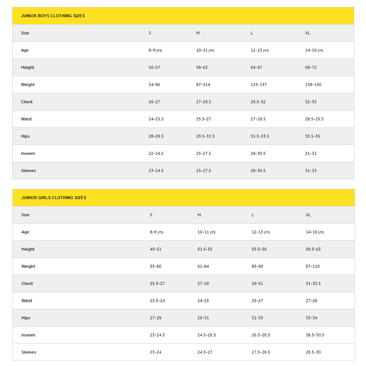
Task: Click boys Waist value 24-25.5
Action: pos(156,119)
